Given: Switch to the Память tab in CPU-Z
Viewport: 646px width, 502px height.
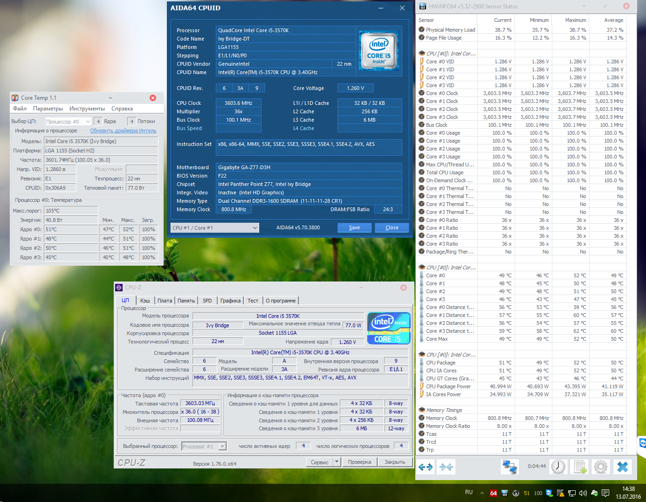Looking at the screenshot, I should coord(186,301).
